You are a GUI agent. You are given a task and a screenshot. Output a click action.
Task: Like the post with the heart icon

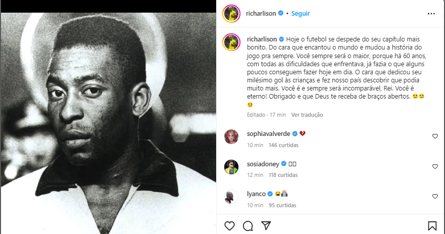(229, 225)
